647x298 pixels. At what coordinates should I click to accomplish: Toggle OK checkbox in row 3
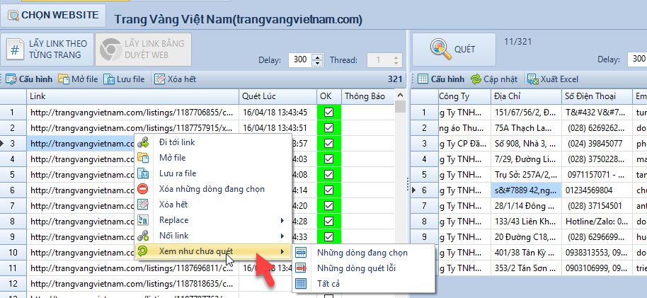click(x=329, y=143)
